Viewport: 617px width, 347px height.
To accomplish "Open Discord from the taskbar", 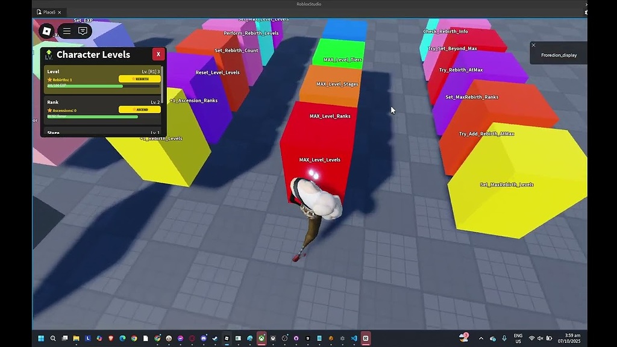I will tap(203, 339).
